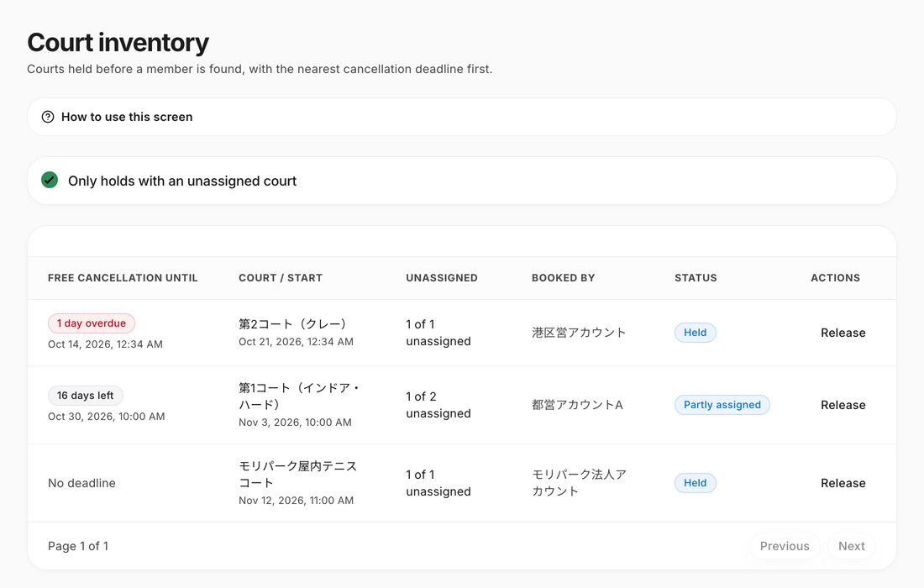Click the Nov 12, 2026, 11:00 AM start time
Viewport: 924px width, 588px height.
[296, 501]
